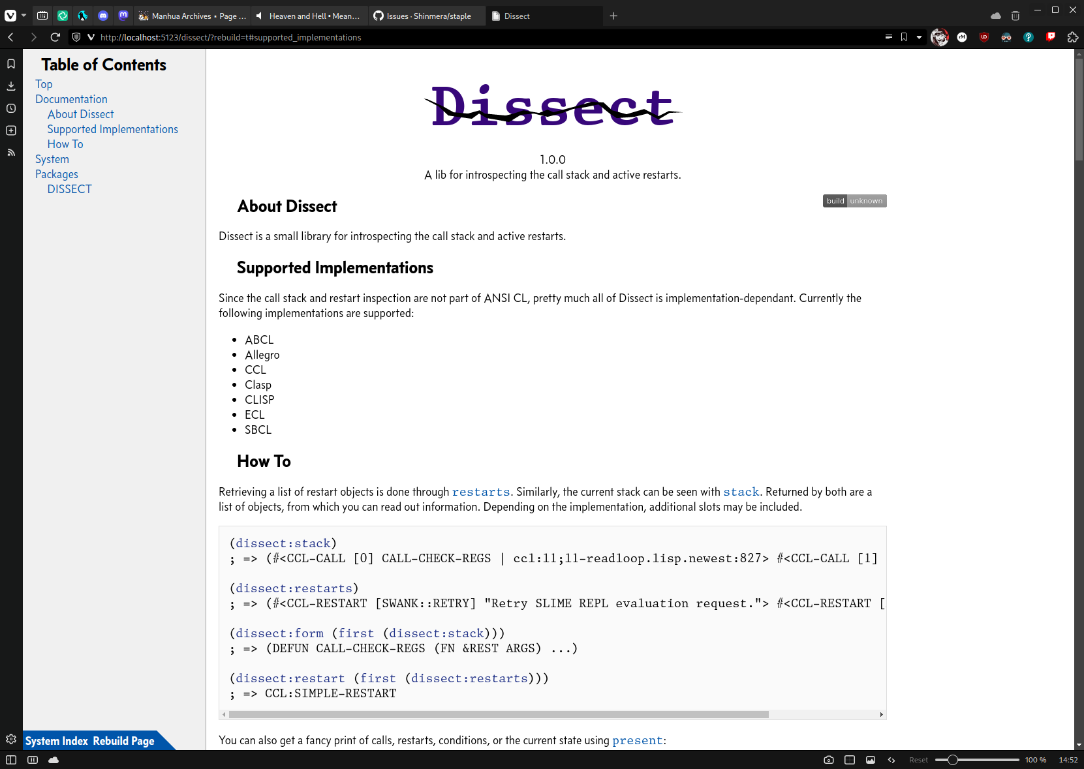Viewport: 1084px width, 769px height.
Task: Click the build unknown badge
Action: (854, 201)
